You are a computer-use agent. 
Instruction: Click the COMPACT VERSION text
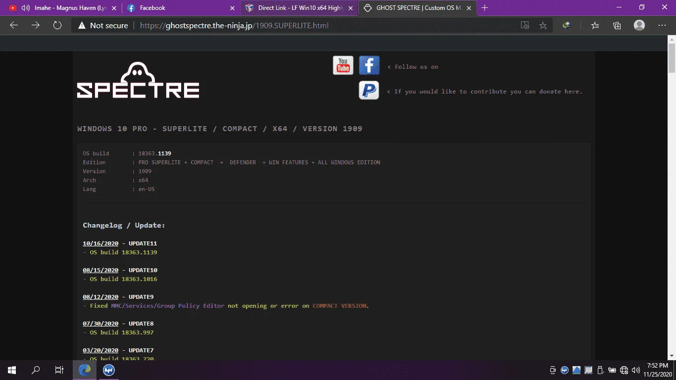pyautogui.click(x=340, y=306)
